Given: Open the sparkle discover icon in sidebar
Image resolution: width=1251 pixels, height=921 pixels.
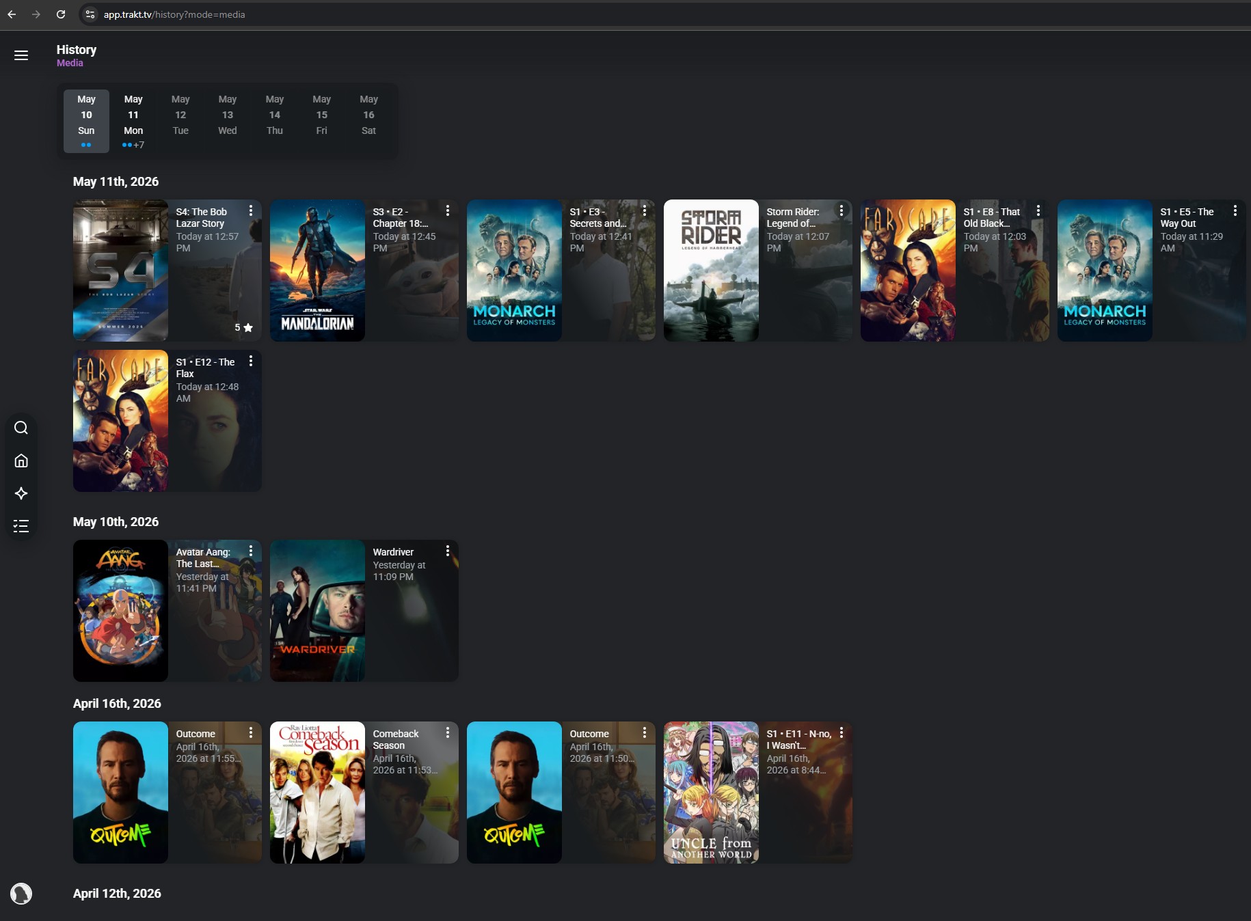Looking at the screenshot, I should click(x=21, y=493).
